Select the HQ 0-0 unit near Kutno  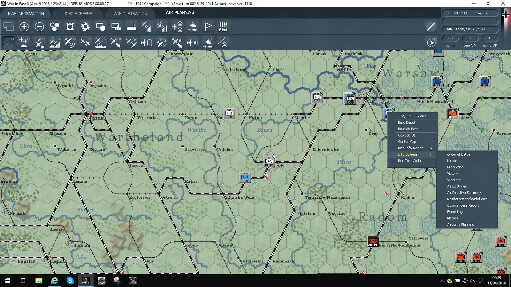[229, 114]
